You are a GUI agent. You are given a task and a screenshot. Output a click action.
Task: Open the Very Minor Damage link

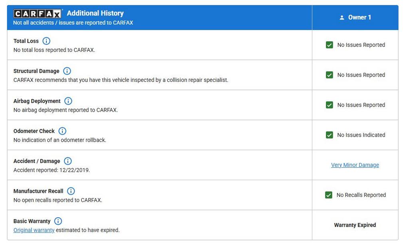(x=355, y=165)
